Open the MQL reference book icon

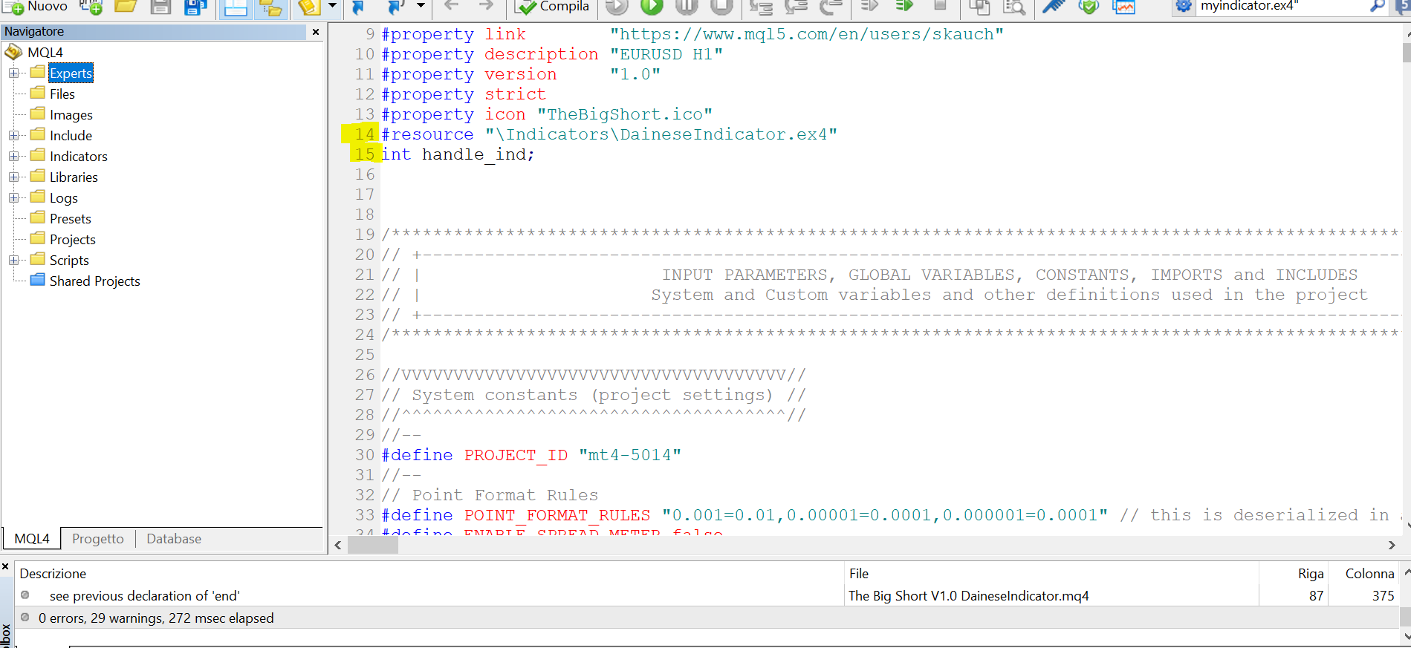tap(308, 7)
